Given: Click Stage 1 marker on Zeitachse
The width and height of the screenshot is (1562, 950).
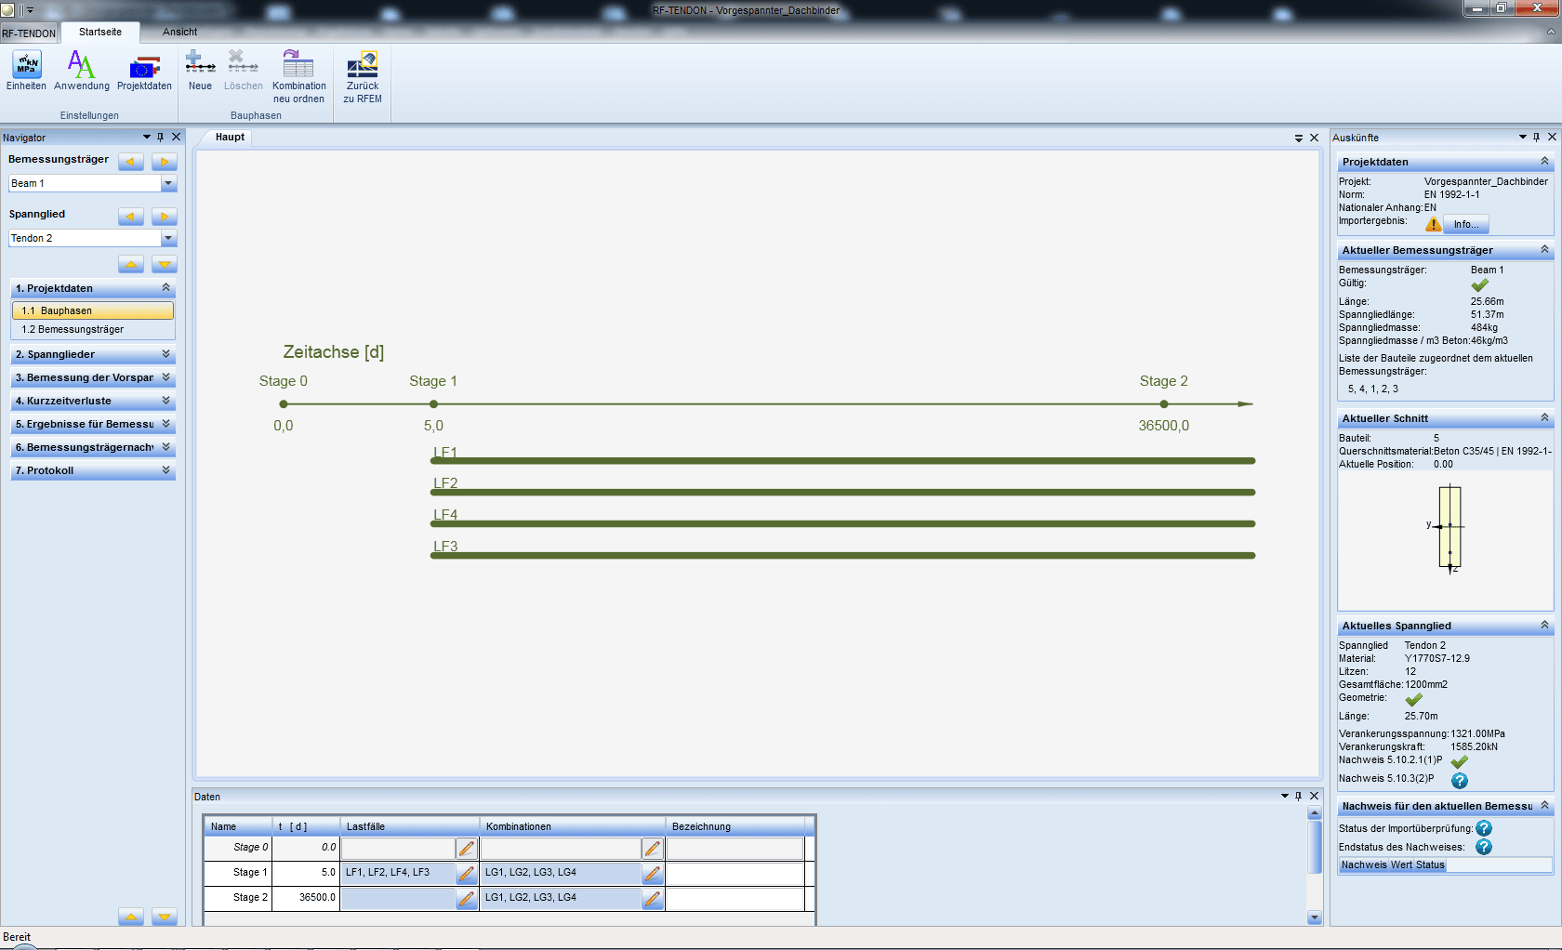Looking at the screenshot, I should click(x=434, y=404).
